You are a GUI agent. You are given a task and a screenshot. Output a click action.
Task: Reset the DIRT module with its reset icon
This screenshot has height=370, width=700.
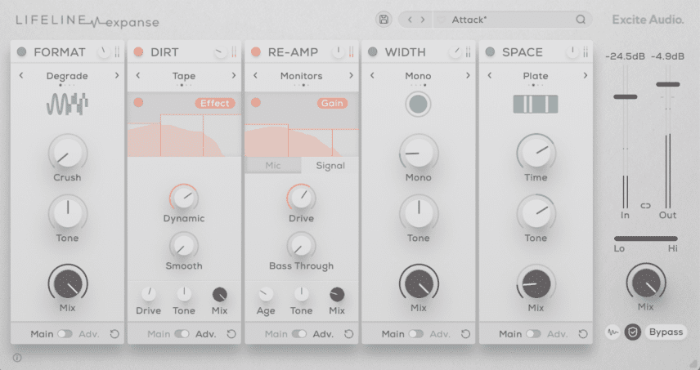231,334
